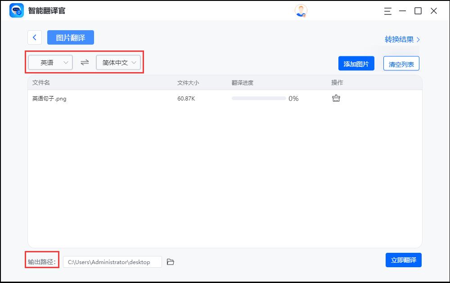Click the 0% translation progress bar
450x283 pixels.
[x=259, y=98]
